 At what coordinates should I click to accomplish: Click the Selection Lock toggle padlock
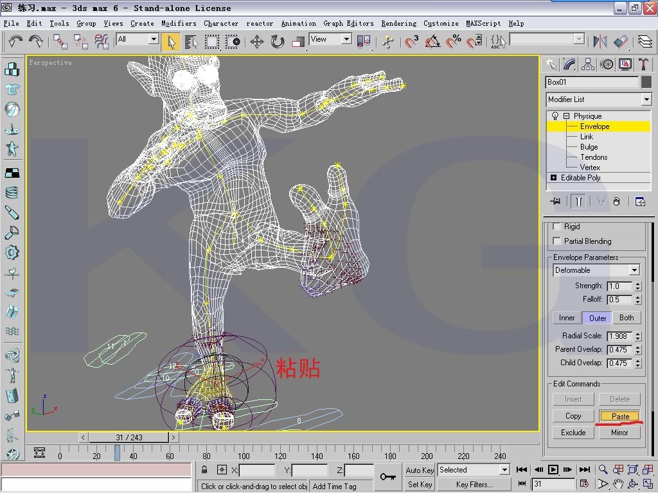[204, 470]
